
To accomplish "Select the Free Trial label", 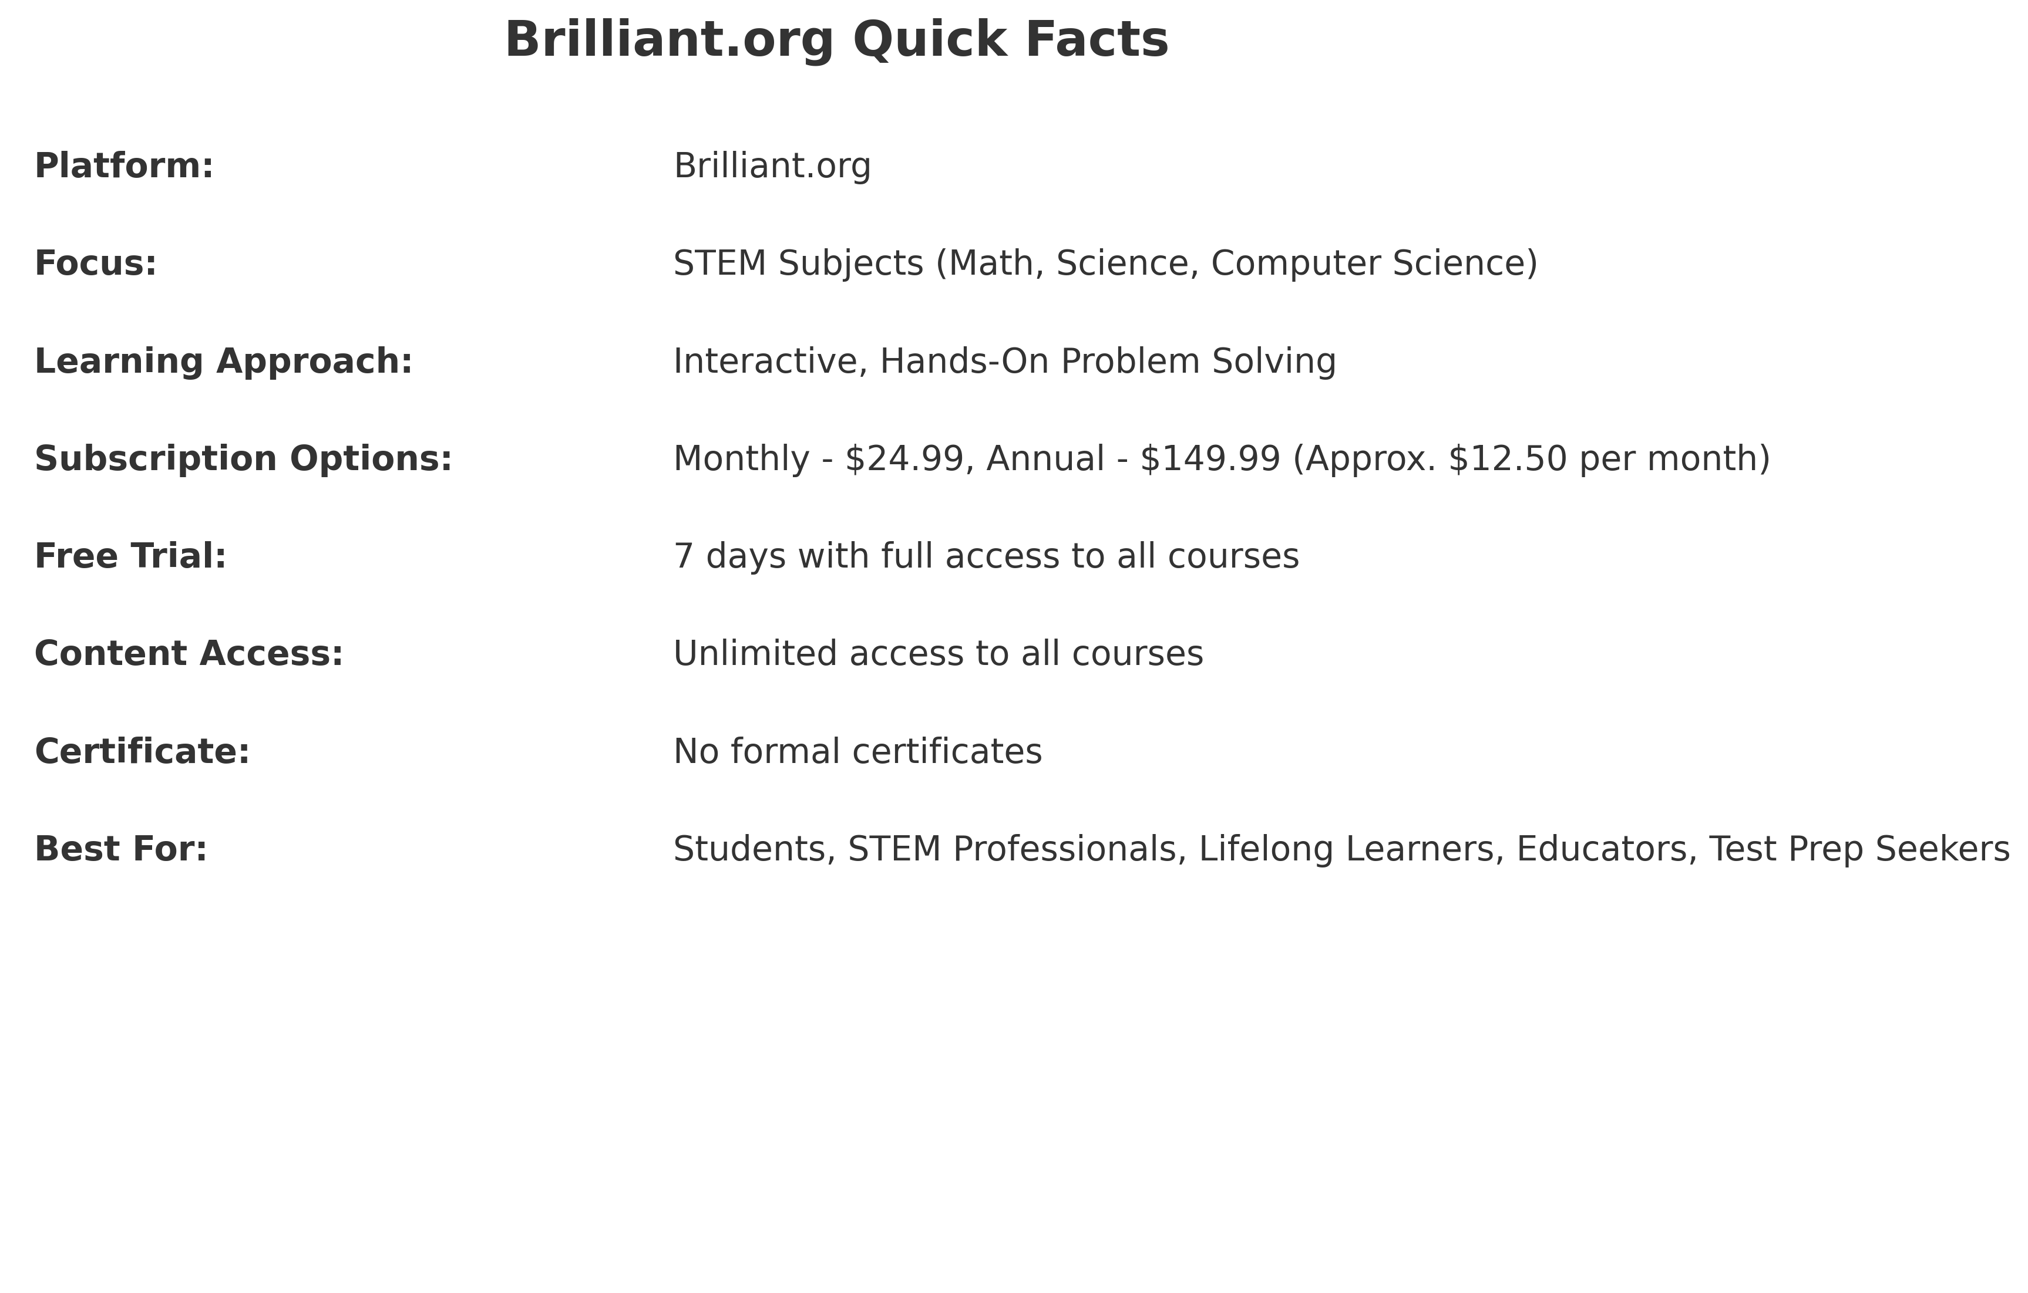I will coord(130,556).
